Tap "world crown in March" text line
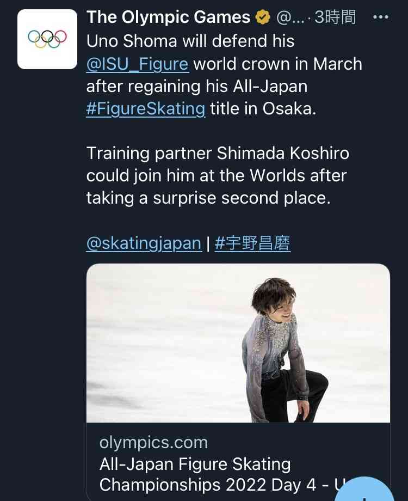Viewport: 408px width, 501px height. tap(278, 64)
